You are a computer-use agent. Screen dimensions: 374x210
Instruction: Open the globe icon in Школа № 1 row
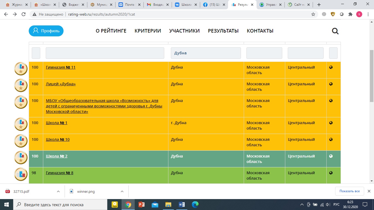pos(331,123)
